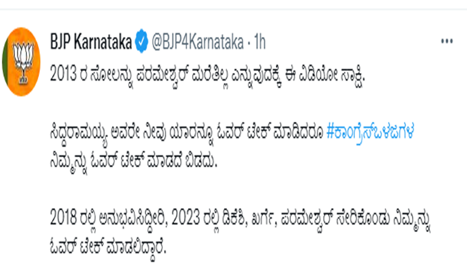
Task: Open the three-dot more options menu
Action: click(x=447, y=41)
